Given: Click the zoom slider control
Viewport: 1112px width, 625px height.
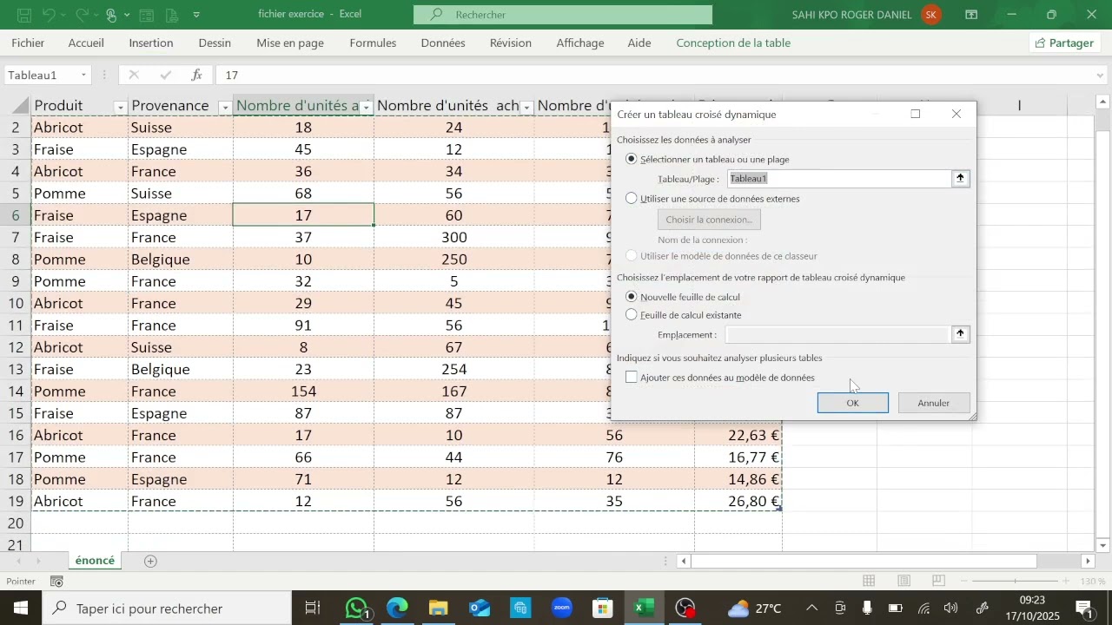Looking at the screenshot, I should [1016, 581].
